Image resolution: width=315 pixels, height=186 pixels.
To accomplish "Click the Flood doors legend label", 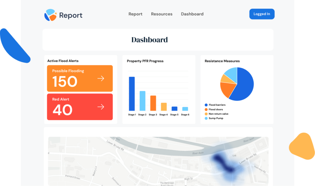I will point(216,110).
